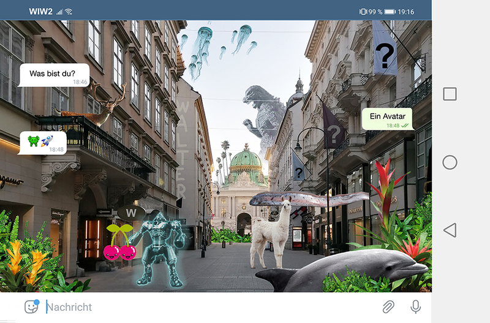The image size is (490, 323).
Task: Open the sticker and emoji picker
Action: [32, 306]
